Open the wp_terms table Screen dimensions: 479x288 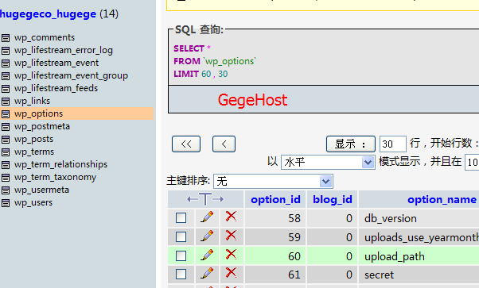[x=34, y=152]
